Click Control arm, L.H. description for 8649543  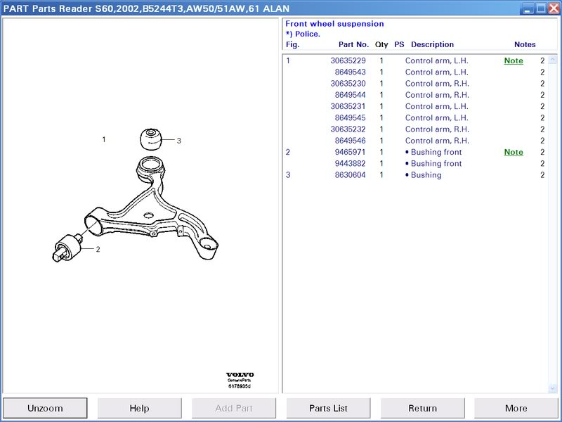tap(436, 72)
